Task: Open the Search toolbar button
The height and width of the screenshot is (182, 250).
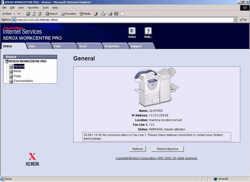Action: click(x=51, y=14)
